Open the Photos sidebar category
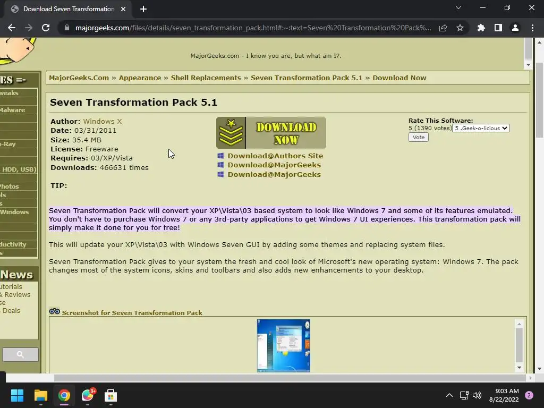The height and width of the screenshot is (408, 544). point(10,186)
